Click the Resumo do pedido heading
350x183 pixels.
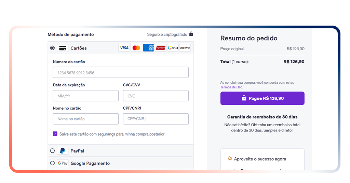(249, 38)
